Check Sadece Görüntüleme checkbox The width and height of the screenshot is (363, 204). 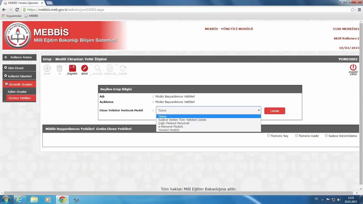(x=326, y=135)
